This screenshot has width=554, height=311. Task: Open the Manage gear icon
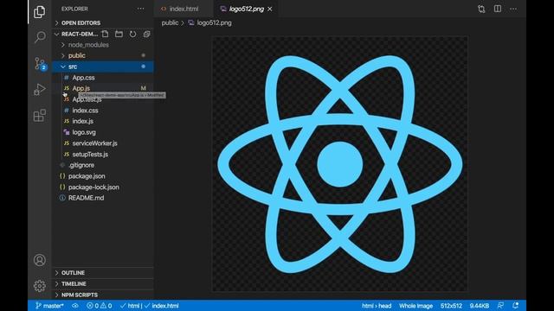(x=40, y=286)
